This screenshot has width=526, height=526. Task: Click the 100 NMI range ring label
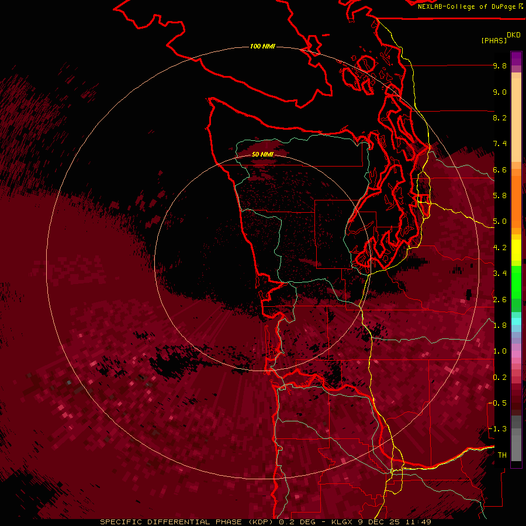[x=262, y=46]
